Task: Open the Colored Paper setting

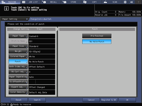Action: [18, 56]
